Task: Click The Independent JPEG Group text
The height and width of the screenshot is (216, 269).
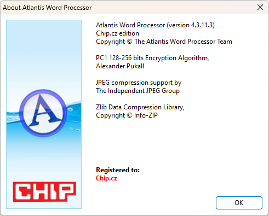Action: click(x=138, y=91)
